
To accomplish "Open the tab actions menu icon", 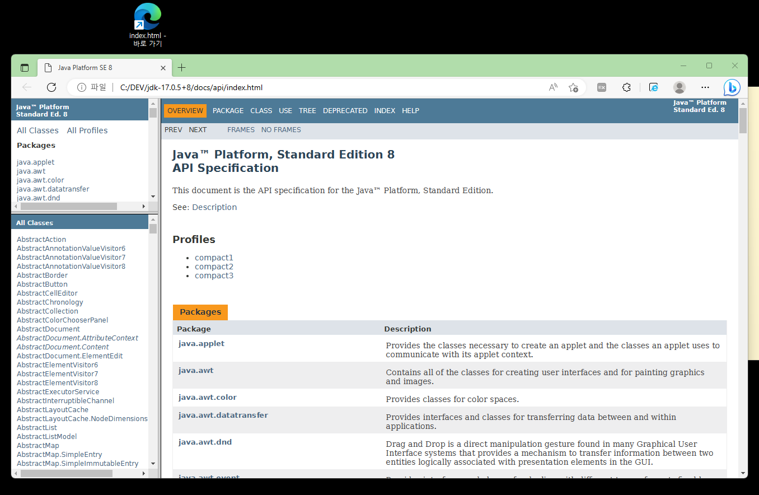I will (25, 68).
